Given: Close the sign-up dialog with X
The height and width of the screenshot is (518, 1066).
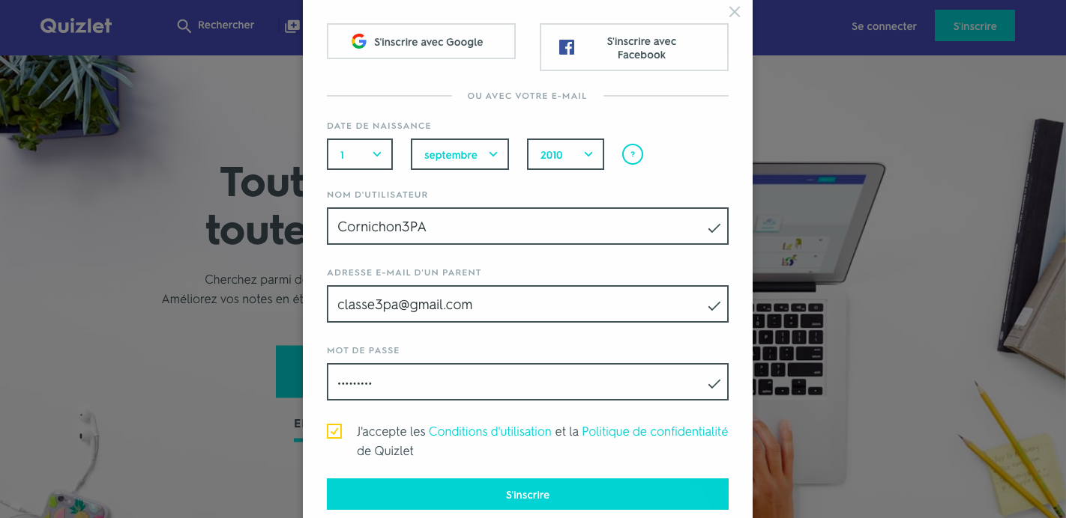Looking at the screenshot, I should tap(735, 12).
